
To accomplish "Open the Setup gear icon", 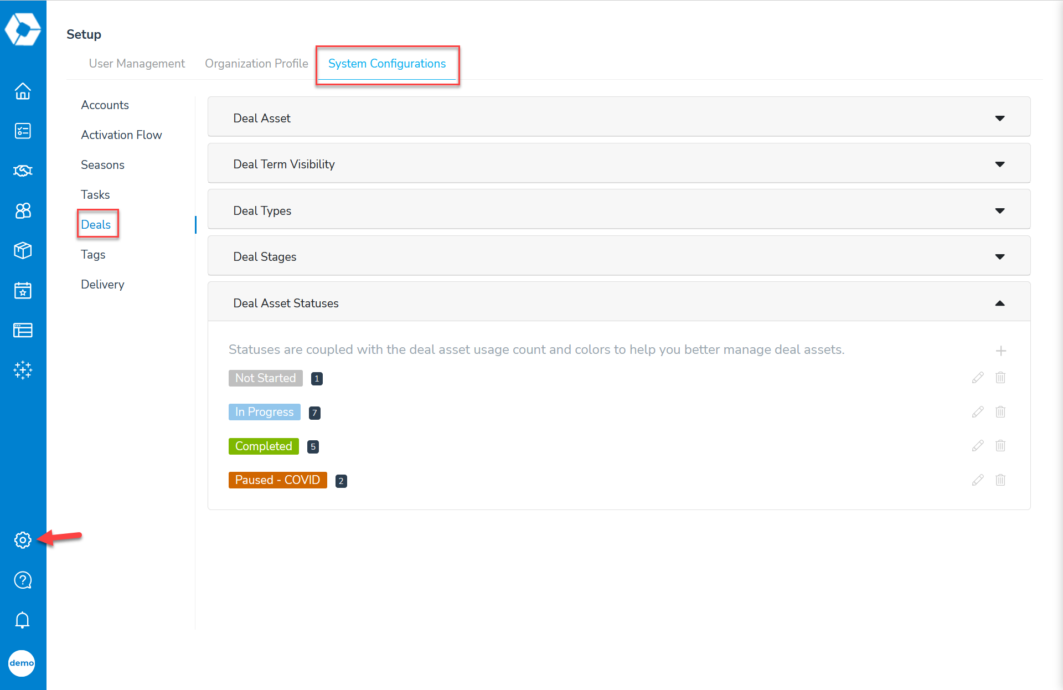I will [x=23, y=540].
